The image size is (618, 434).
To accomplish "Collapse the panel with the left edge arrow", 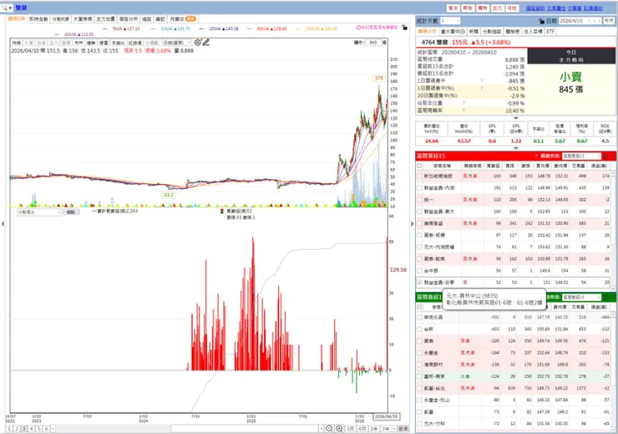I will pos(3,224).
